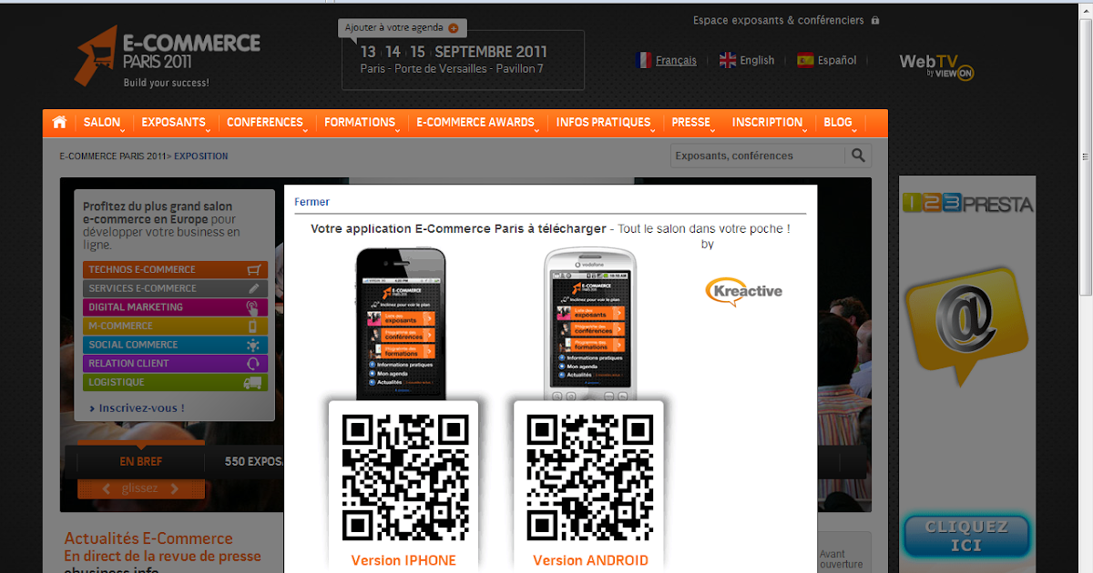Click the E-Commerce Paris 2011 logo

(x=167, y=56)
